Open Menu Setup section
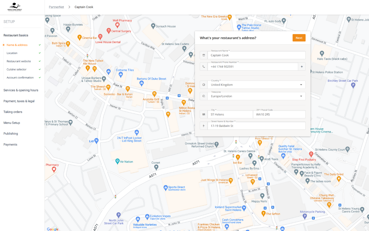 pyautogui.click(x=12, y=123)
